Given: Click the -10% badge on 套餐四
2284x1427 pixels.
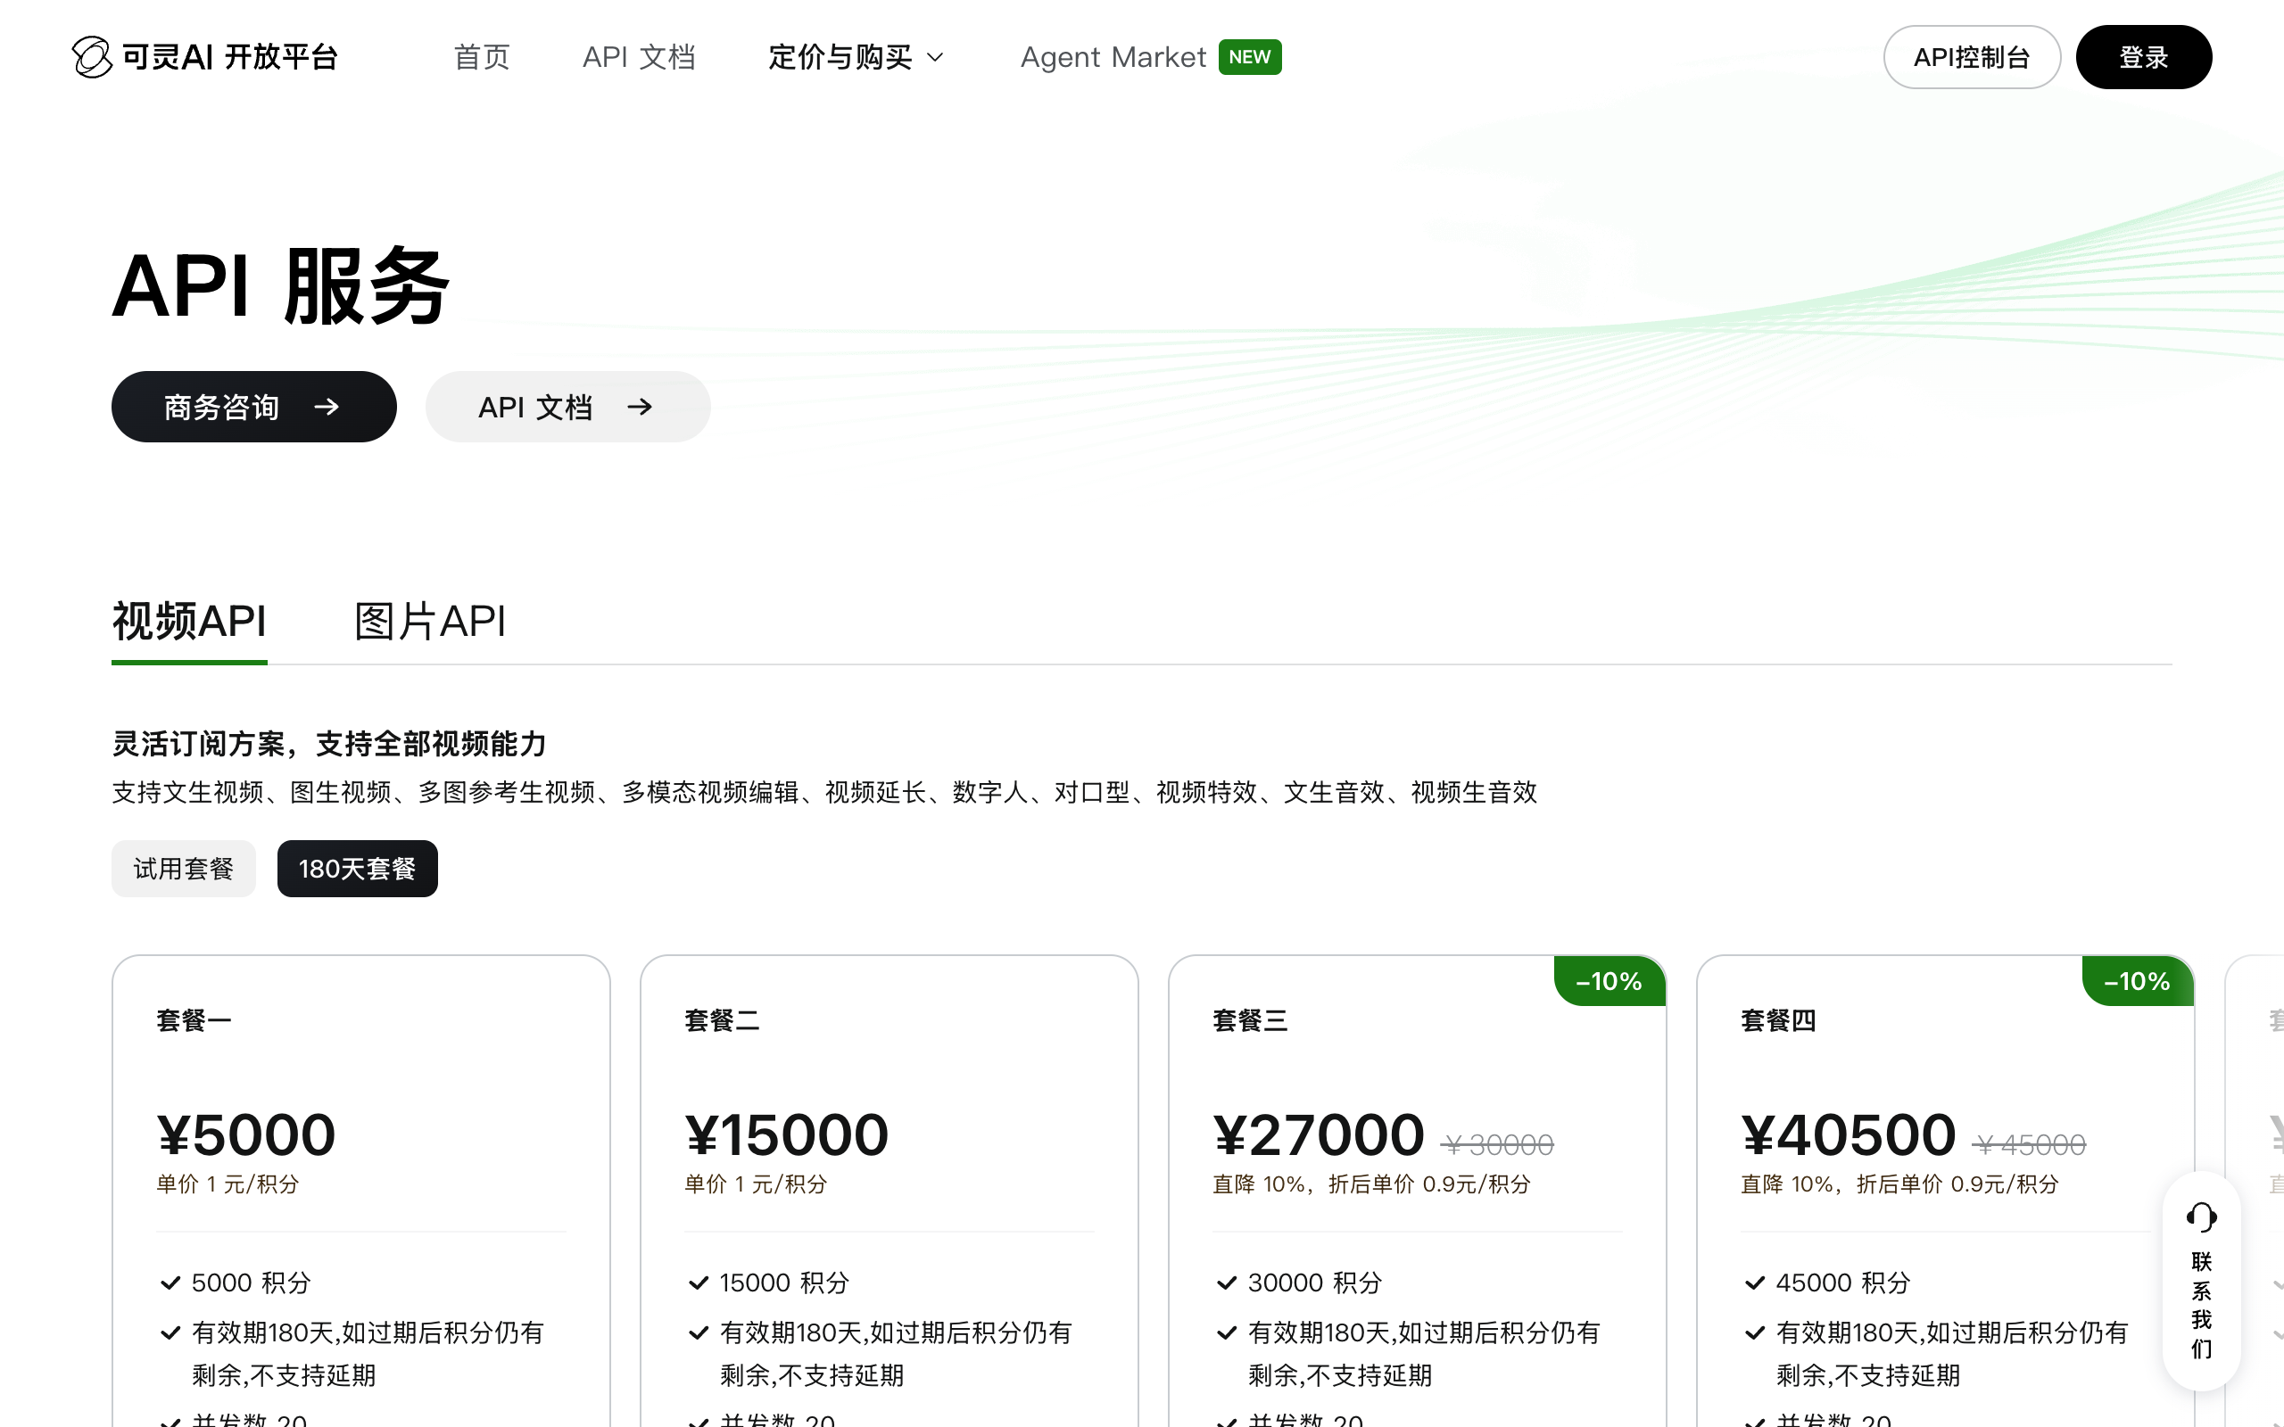Looking at the screenshot, I should (x=2137, y=982).
